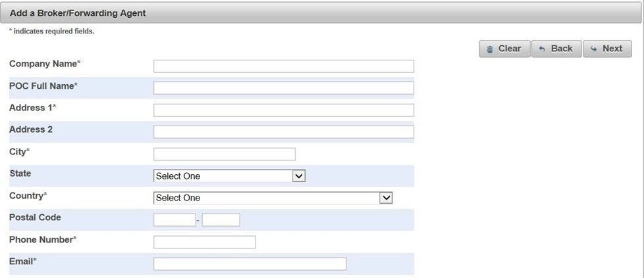The width and height of the screenshot is (644, 278).
Task: Click the State dropdown arrow
Action: coord(299,176)
